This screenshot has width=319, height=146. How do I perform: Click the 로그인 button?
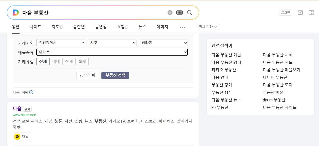tap(286, 13)
